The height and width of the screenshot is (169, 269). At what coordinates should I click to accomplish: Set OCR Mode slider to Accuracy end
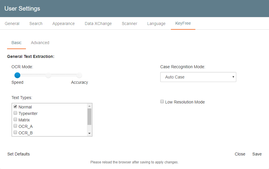click(79, 75)
